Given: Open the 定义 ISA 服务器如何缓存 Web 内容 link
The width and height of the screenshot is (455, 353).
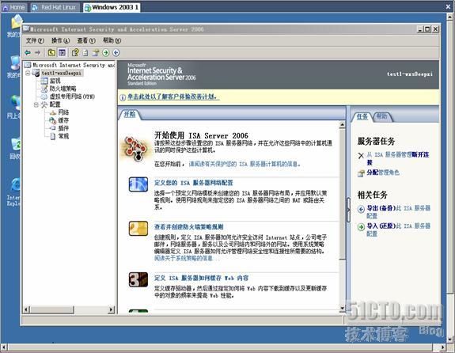Looking at the screenshot, I should [x=201, y=278].
